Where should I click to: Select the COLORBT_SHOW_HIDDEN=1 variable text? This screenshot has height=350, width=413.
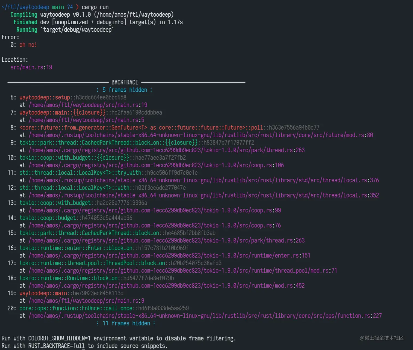[60, 338]
